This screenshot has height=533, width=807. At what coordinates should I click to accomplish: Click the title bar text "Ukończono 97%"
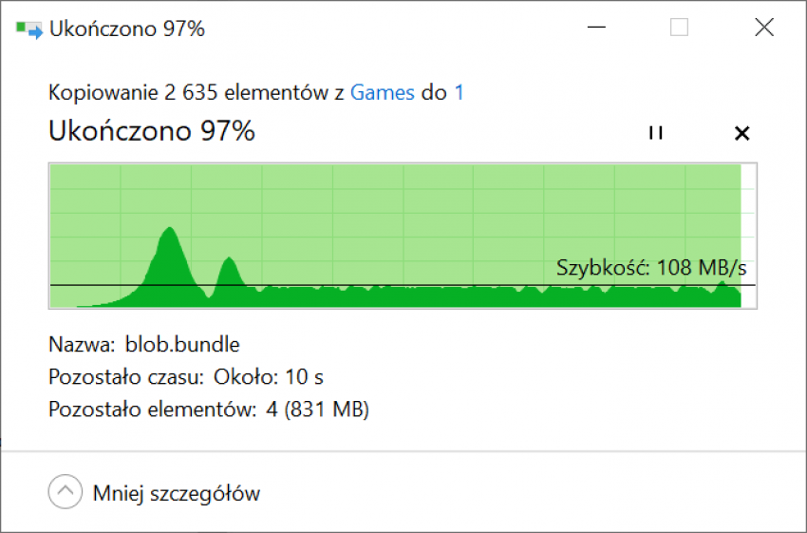pyautogui.click(x=127, y=29)
